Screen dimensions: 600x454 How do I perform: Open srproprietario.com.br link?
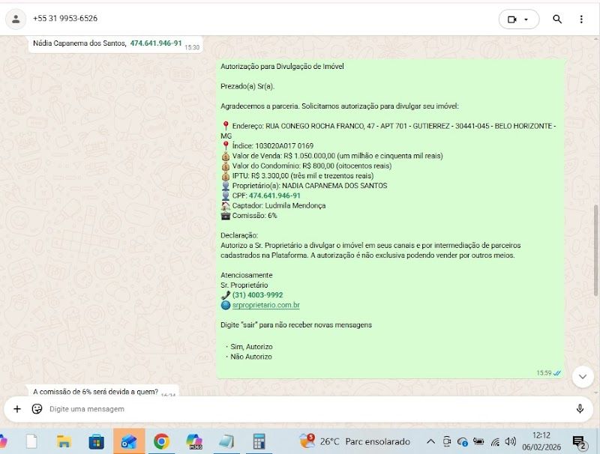pyautogui.click(x=266, y=305)
